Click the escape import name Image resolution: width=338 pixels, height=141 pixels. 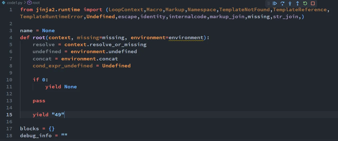[x=128, y=17]
